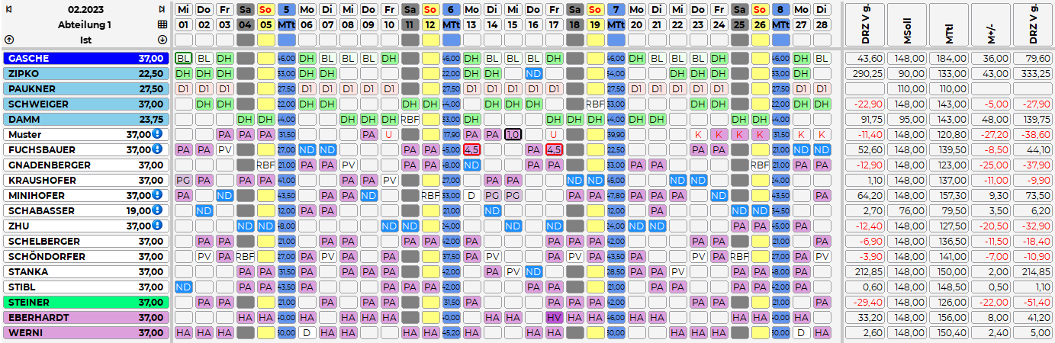Click the down arrow icon beside Ist

pos(161,40)
